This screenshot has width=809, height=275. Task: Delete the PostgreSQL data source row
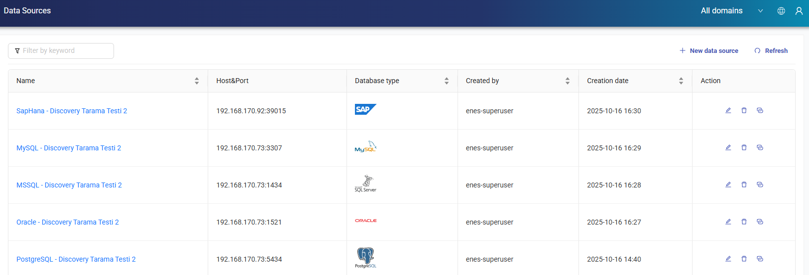[744, 259]
